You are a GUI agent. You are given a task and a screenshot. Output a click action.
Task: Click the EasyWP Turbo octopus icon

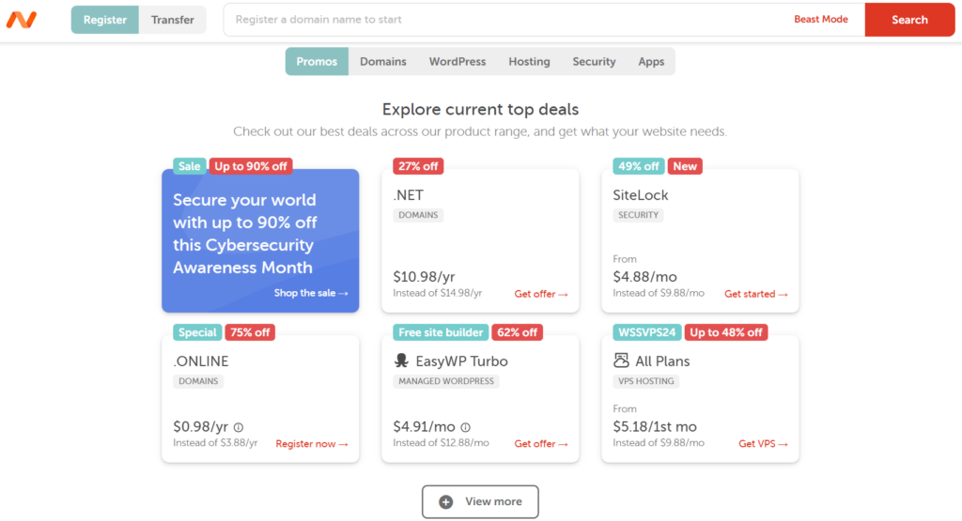pos(401,360)
